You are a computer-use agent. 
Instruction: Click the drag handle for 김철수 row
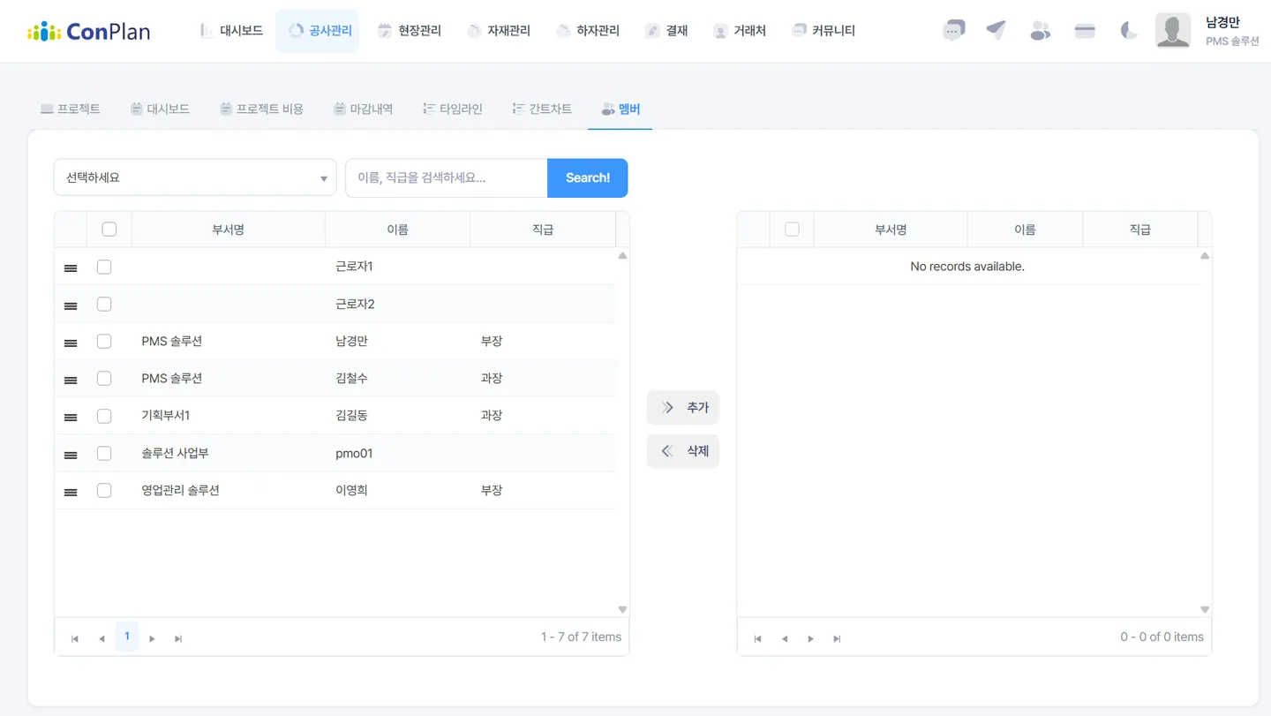[71, 380]
